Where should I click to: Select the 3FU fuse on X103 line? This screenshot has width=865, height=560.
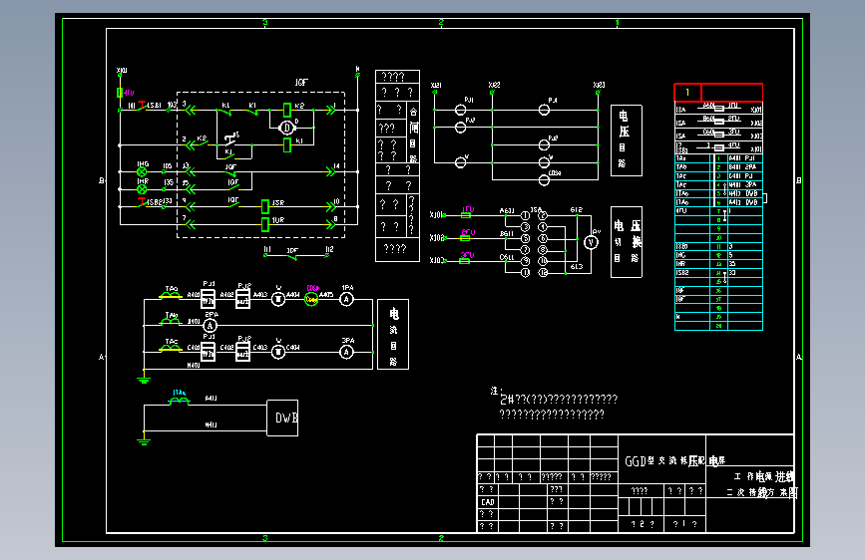(x=465, y=261)
